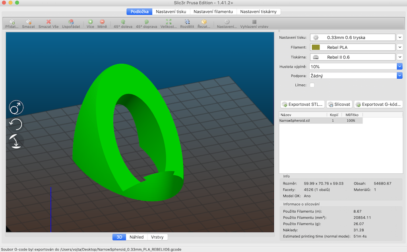Click the Méně minus icon
Image resolution: width=407 pixels, height=252 pixels.
coord(102,22)
